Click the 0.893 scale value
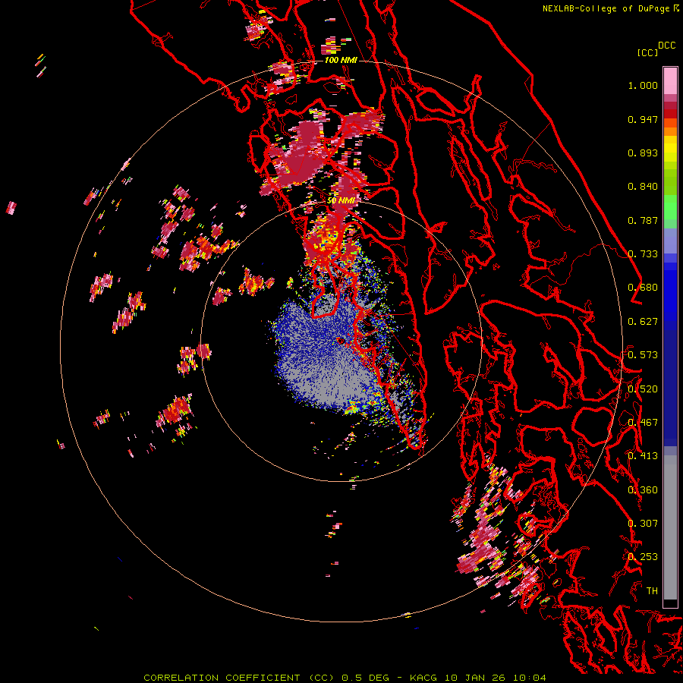Viewport: 683px width, 683px height. (643, 153)
